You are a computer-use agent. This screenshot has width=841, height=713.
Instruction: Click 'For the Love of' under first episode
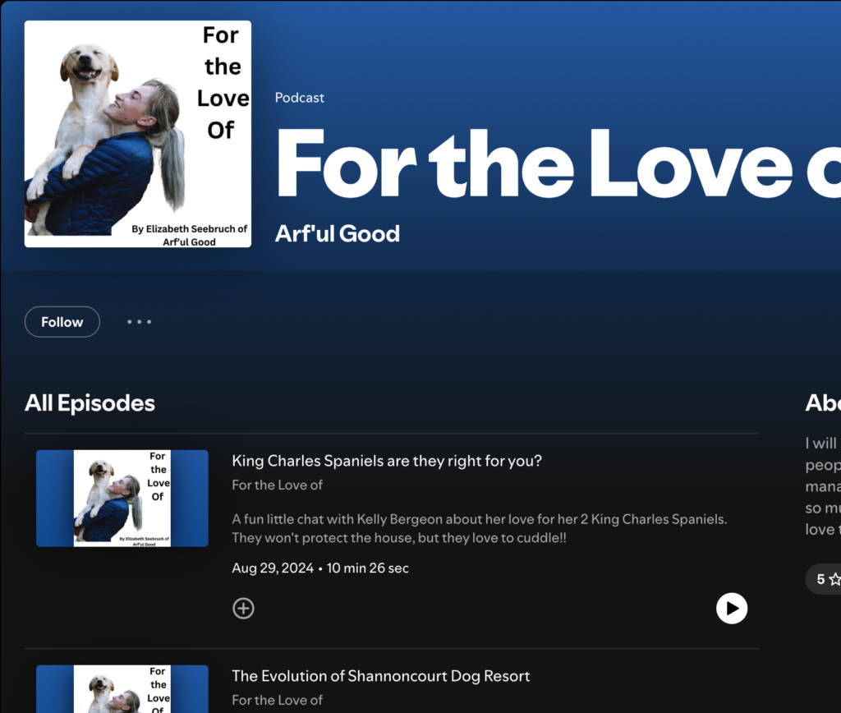(278, 485)
